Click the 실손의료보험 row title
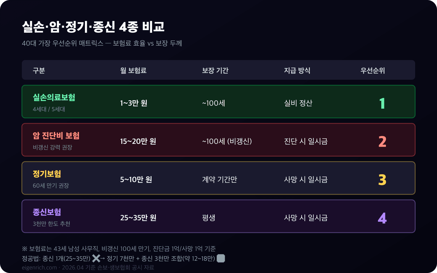 click(x=54, y=97)
